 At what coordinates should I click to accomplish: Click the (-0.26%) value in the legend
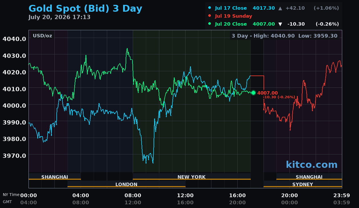(x=327, y=24)
